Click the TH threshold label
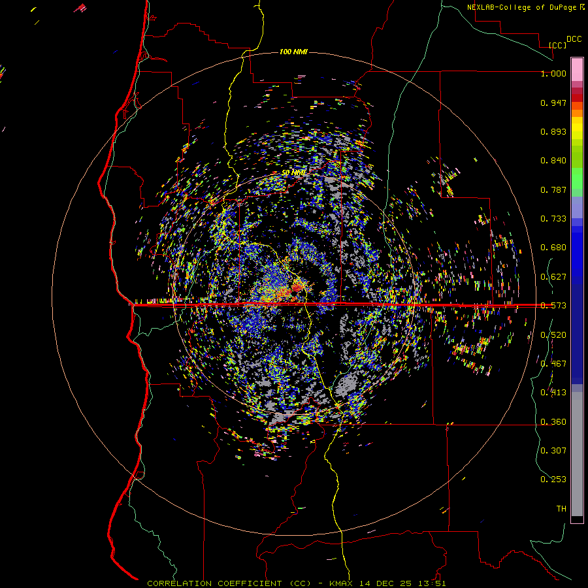 tap(561, 509)
